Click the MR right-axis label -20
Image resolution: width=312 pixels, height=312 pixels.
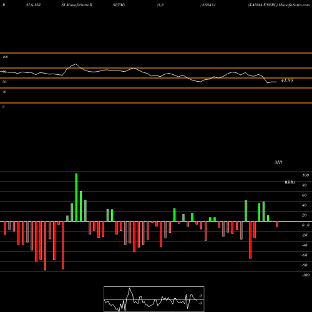pyautogui.click(x=305, y=235)
